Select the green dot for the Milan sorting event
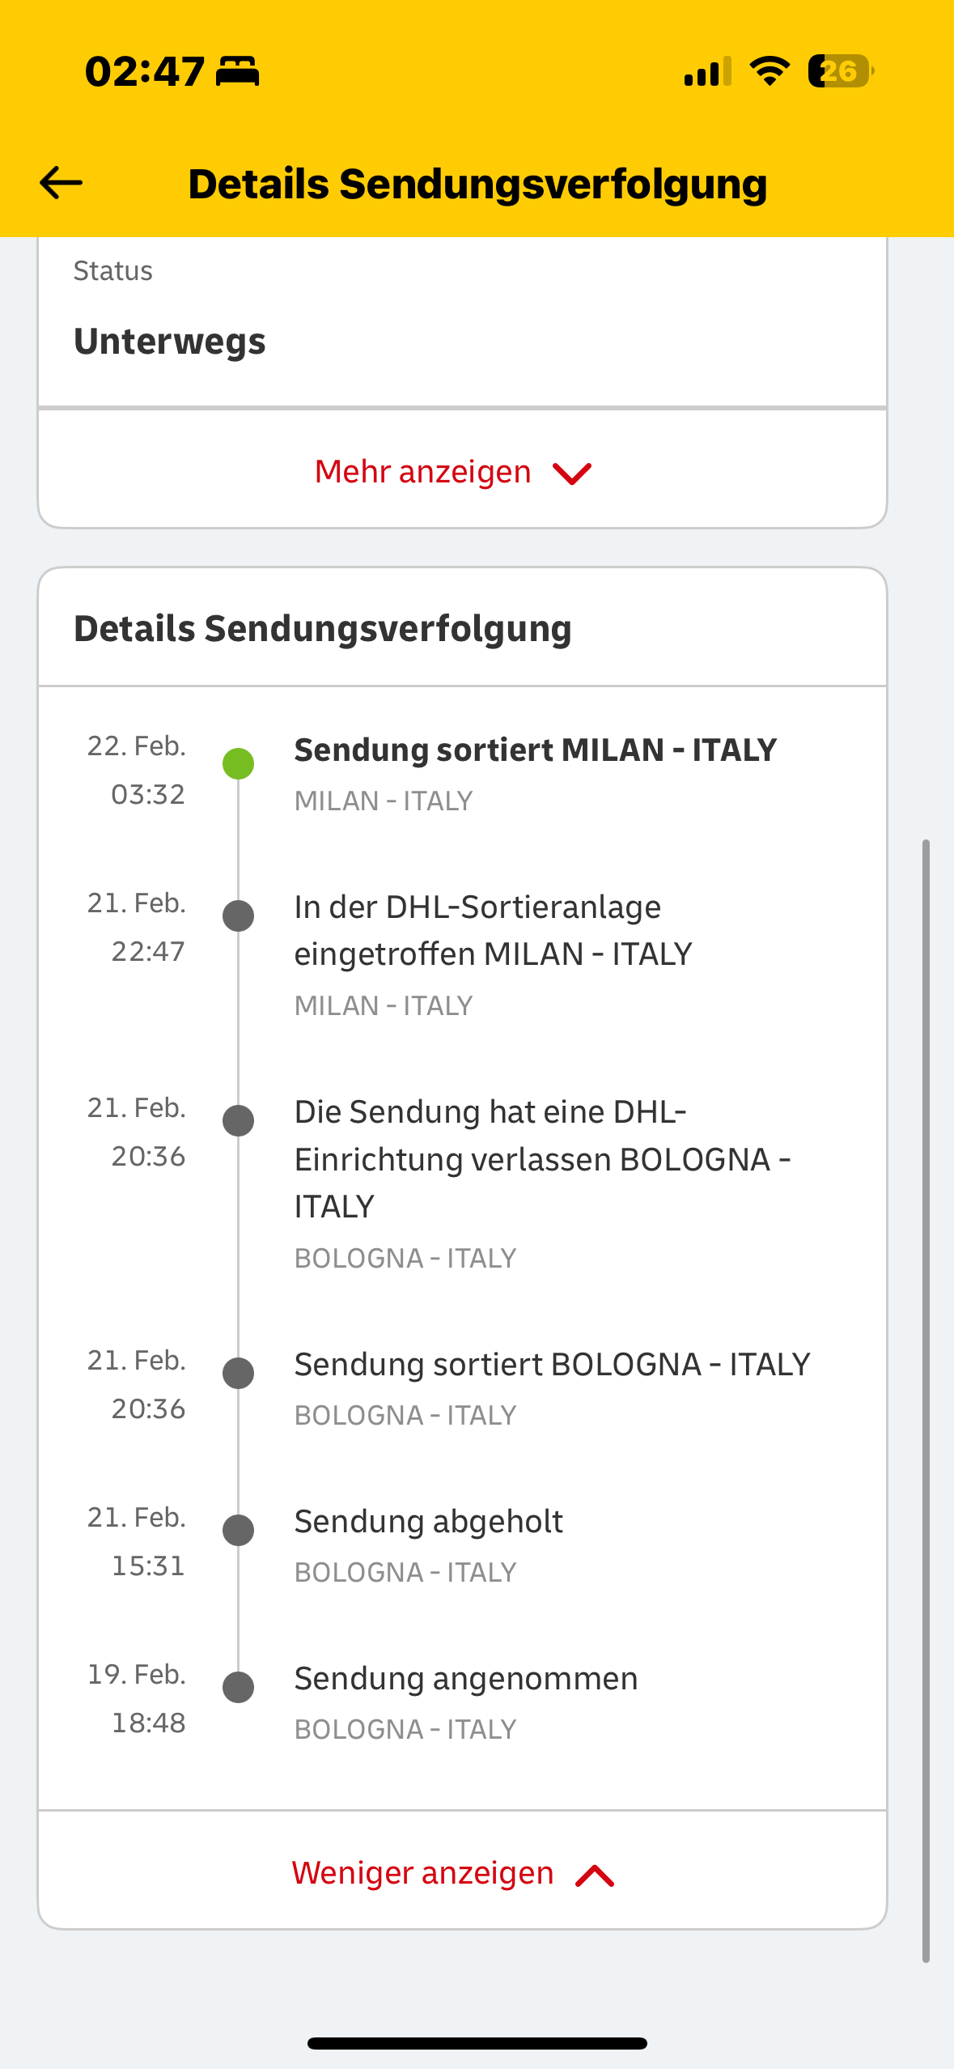Image resolution: width=954 pixels, height=2069 pixels. coord(237,763)
